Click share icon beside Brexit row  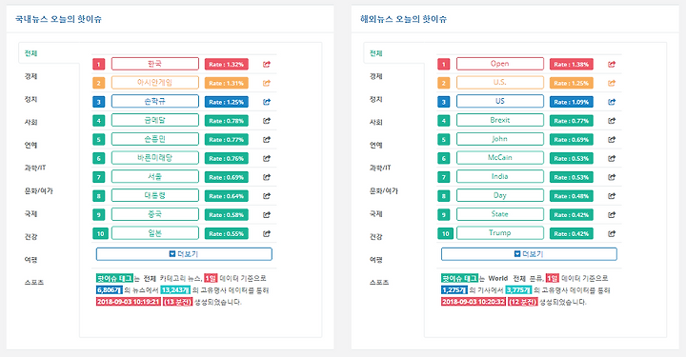coord(612,121)
